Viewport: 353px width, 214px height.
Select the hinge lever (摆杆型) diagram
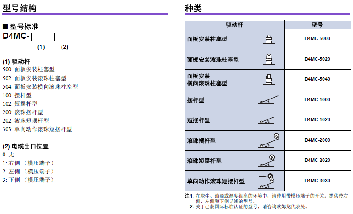coord(268,100)
